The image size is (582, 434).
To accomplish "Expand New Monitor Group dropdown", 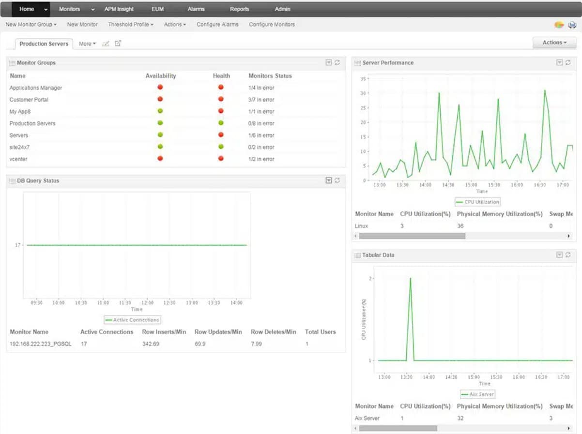I will (31, 24).
